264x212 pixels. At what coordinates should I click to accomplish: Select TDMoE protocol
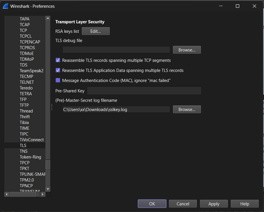27,54
